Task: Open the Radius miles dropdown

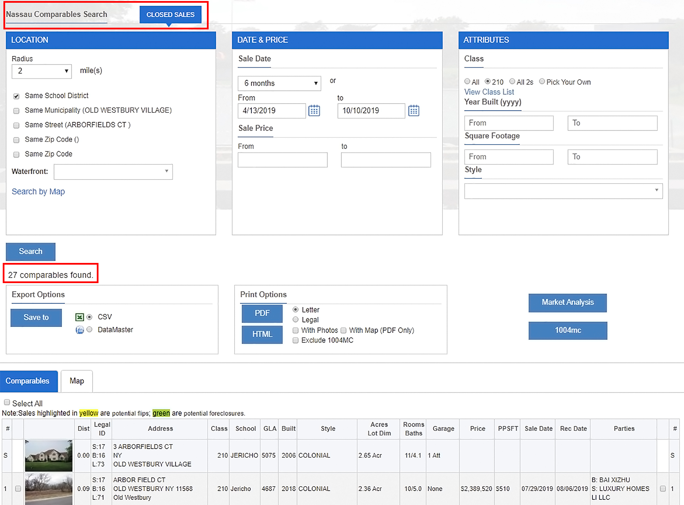Action: [x=42, y=71]
